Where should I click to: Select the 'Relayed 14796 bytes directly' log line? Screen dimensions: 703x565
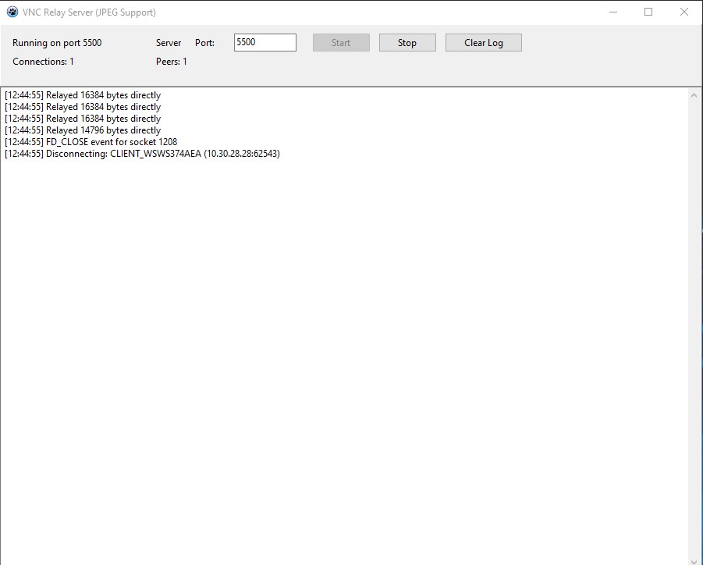pyautogui.click(x=83, y=130)
